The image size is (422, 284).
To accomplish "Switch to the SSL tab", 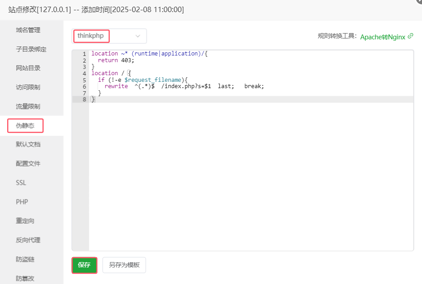I will click(x=21, y=183).
